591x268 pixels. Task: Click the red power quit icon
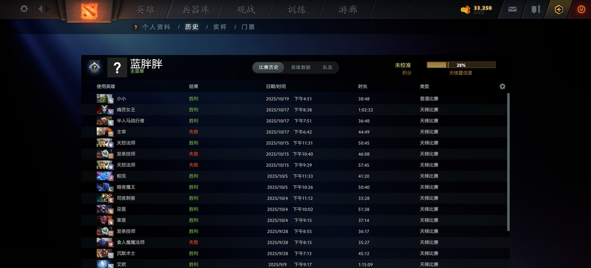tap(581, 9)
